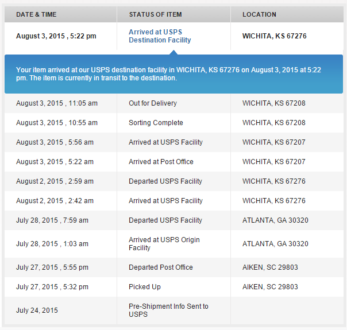Click the 'Arrived at USPS Destination Facility' status link
The width and height of the screenshot is (347, 330).
coord(160,36)
